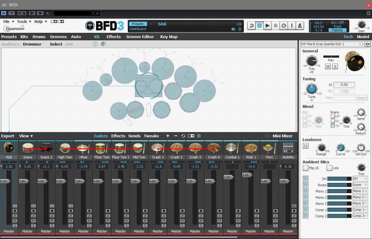The width and height of the screenshot is (372, 239).
Task: Click the power icon in mixer toolbar
Action: [199, 136]
